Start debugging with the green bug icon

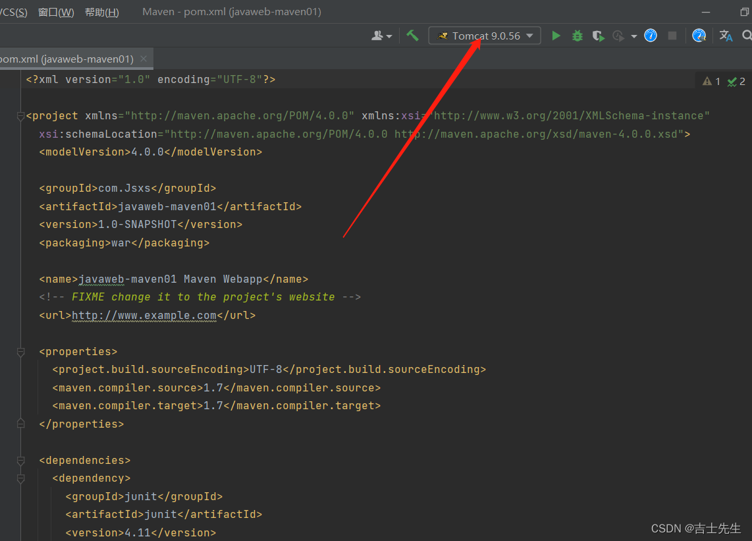tap(577, 36)
